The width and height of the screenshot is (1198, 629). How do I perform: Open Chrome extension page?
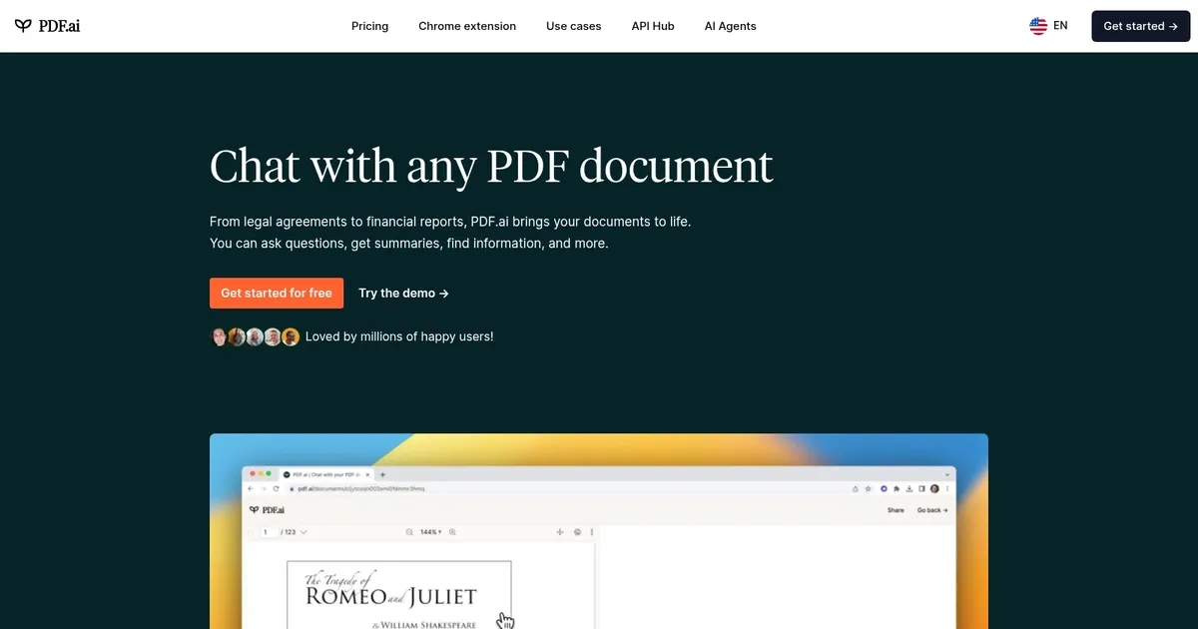pos(467,26)
